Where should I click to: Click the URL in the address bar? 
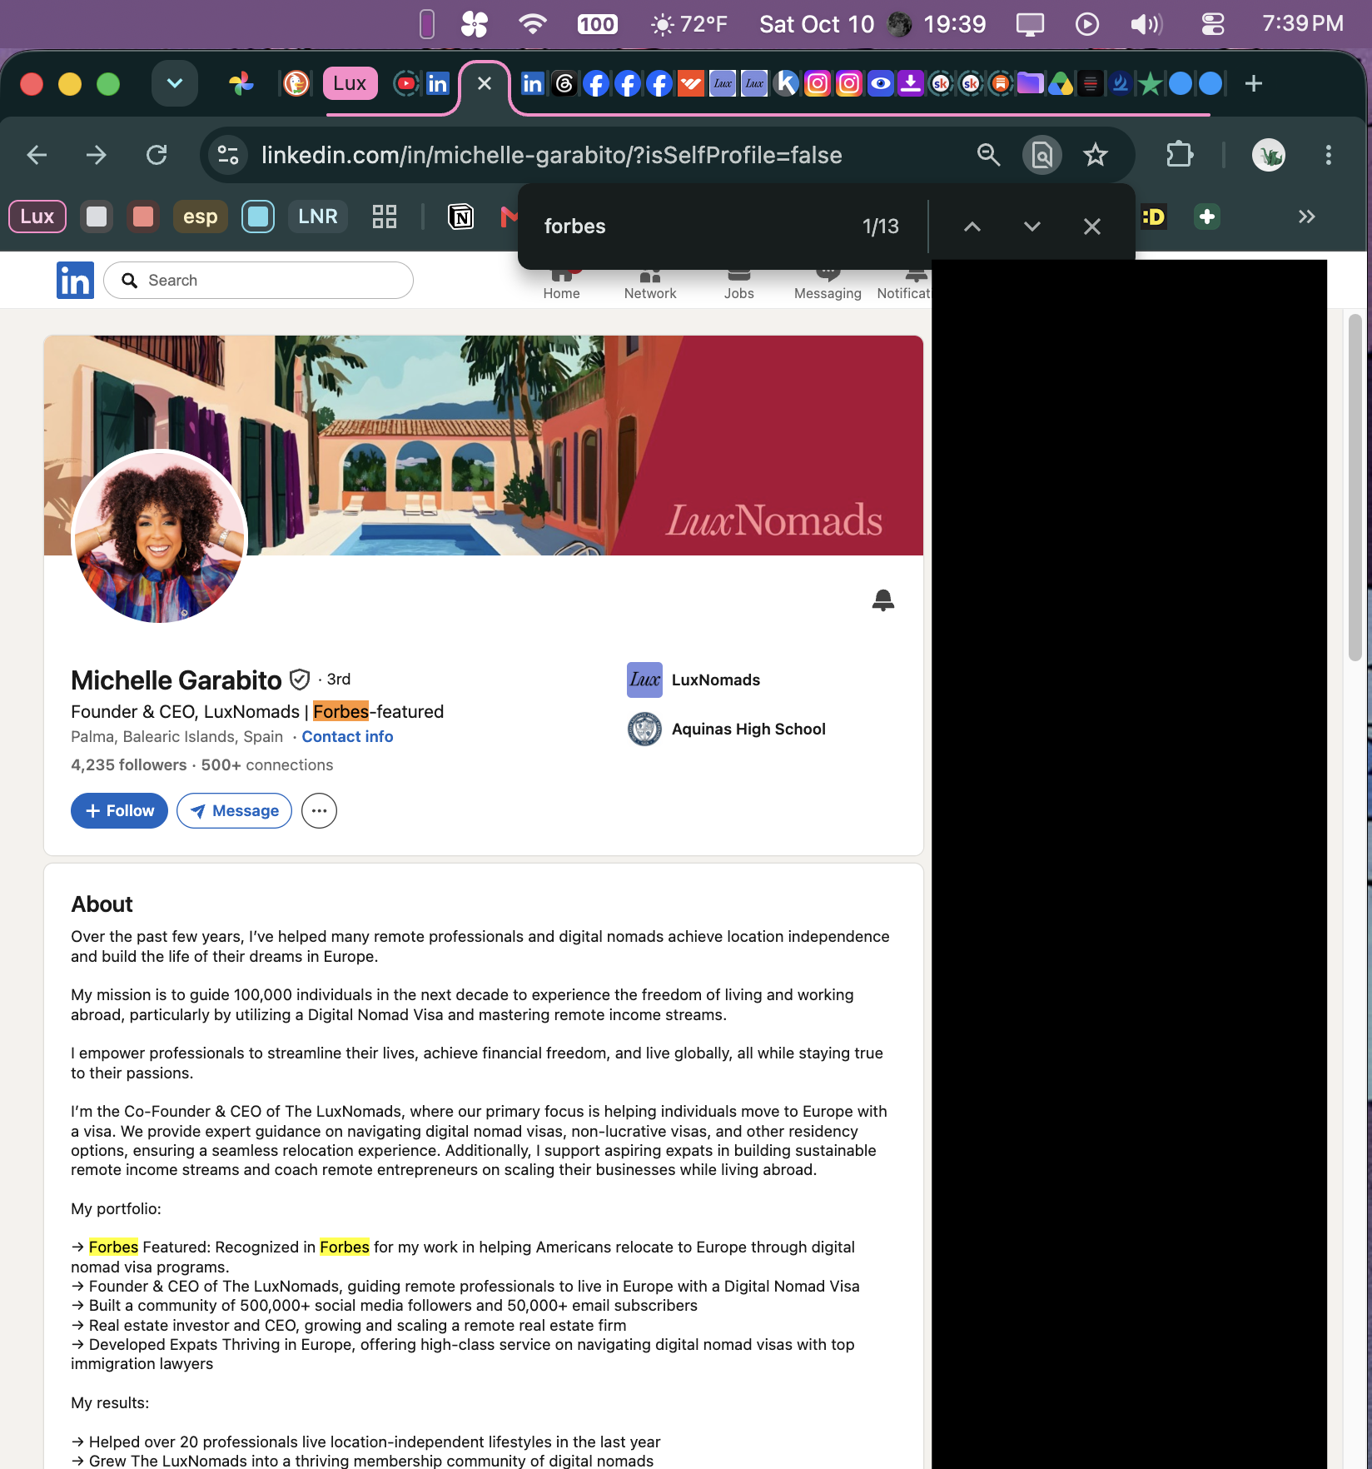click(551, 155)
